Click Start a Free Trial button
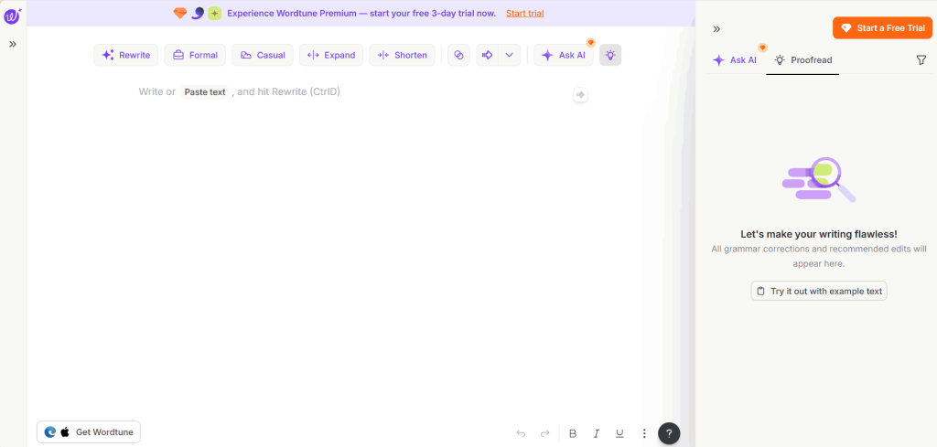Screen dimensions: 937x447 pyautogui.click(x=883, y=28)
